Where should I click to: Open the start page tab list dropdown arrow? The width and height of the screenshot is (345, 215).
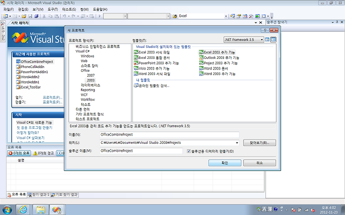(256, 23)
